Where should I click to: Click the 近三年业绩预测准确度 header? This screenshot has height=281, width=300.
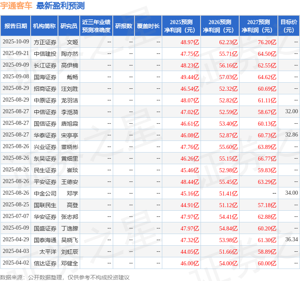96,26
